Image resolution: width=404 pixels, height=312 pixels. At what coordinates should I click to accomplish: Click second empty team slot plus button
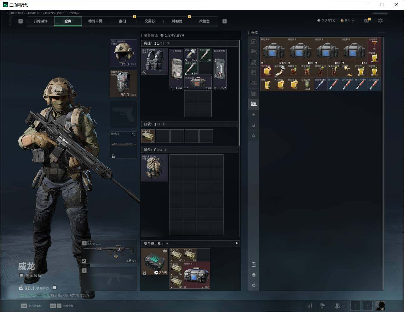coord(367,306)
